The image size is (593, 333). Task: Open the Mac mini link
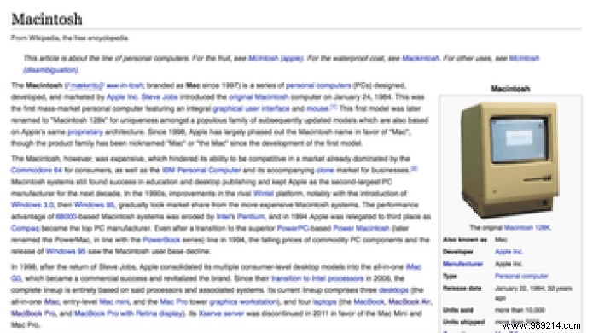114,302
